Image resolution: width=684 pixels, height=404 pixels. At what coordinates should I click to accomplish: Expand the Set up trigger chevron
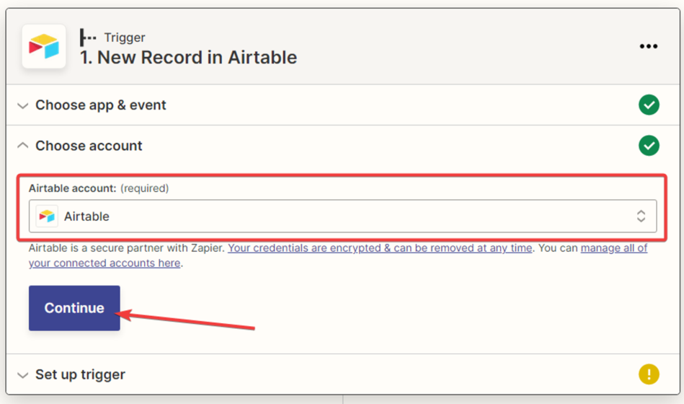click(23, 375)
